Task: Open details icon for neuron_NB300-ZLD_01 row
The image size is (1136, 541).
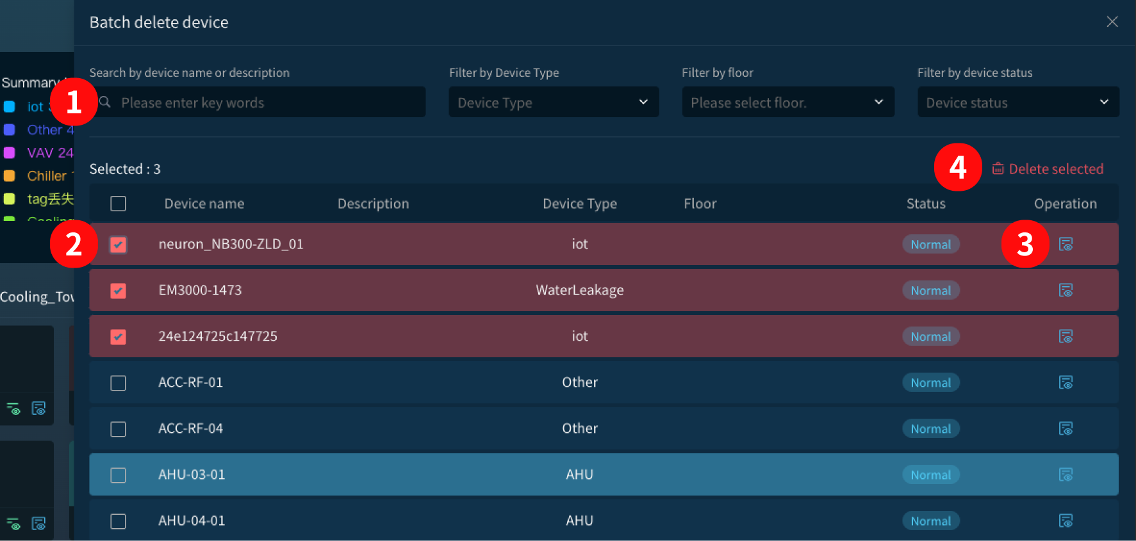Action: (x=1066, y=244)
